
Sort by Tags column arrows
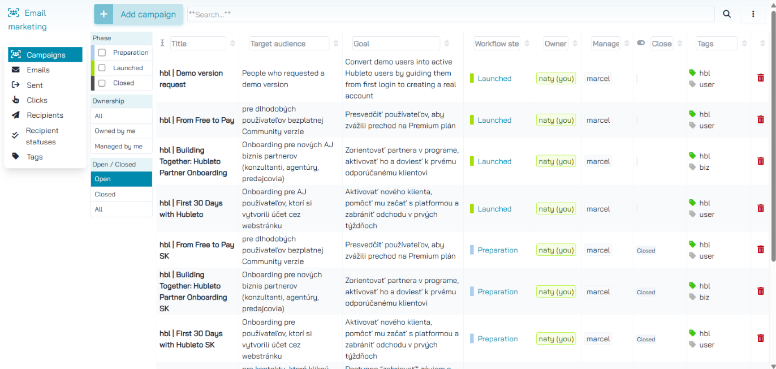point(743,44)
